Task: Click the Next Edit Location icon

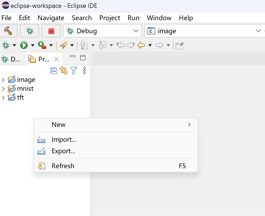Action: tap(131, 45)
